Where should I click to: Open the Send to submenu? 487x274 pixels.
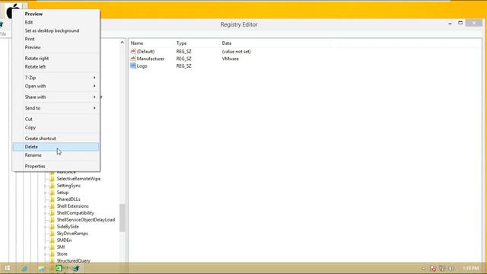tap(56, 108)
